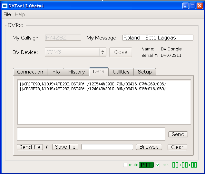Expand the DV Device COM6 dropdown
The image size is (205, 174).
tap(75, 52)
